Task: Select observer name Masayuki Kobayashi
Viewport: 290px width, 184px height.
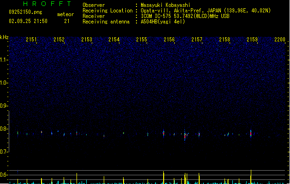Action: 166,5
